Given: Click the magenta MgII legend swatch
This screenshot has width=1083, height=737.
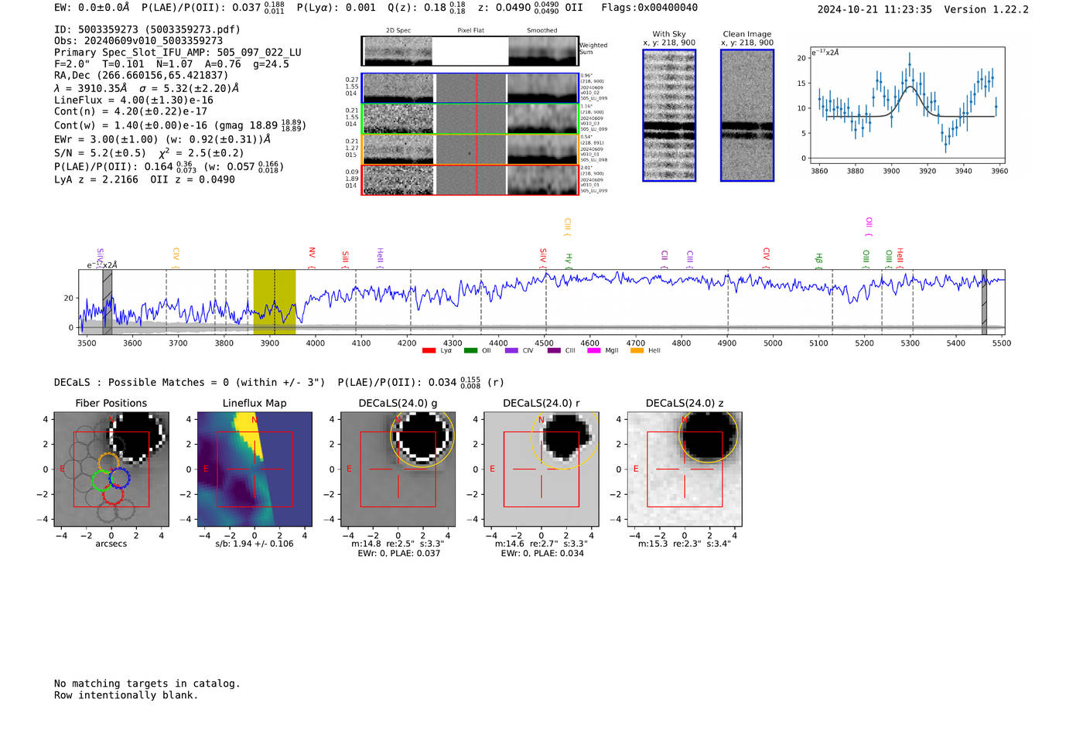Looking at the screenshot, I should point(594,350).
